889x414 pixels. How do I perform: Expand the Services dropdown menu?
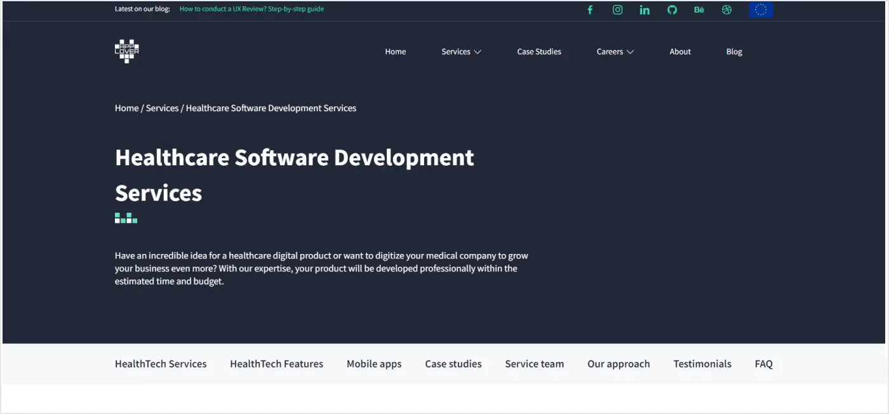(461, 51)
